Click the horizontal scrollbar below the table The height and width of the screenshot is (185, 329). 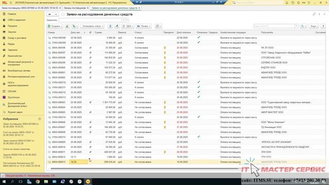144,169
